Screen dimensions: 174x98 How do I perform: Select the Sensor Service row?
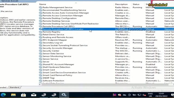50,59
